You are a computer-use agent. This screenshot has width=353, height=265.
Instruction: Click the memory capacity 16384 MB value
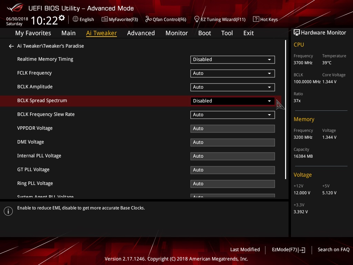pos(303,156)
